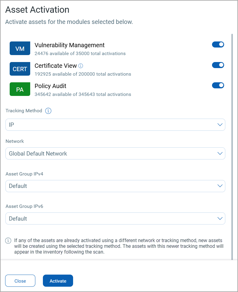Screen dimensions: 238x292
Task: Click the Activate button
Action: (58, 281)
